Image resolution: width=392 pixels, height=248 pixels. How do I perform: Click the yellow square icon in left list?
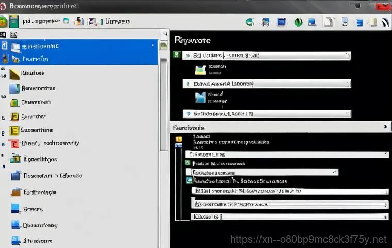[x=14, y=131]
